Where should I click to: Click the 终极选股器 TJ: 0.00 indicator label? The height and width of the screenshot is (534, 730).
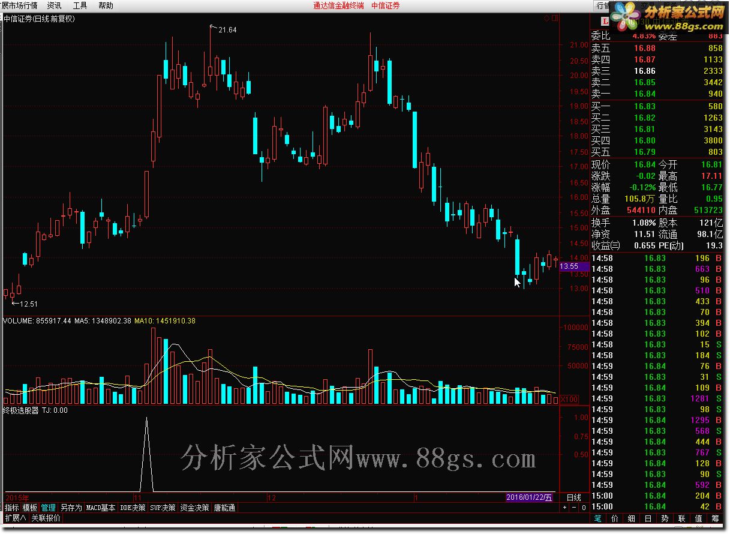(35, 410)
